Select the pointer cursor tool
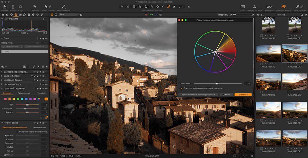Screen dimensions: 308x158 click(x=122, y=7)
